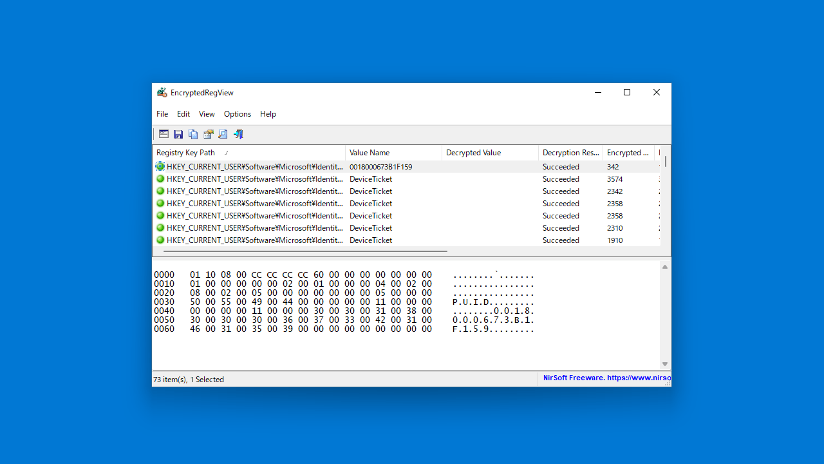Click the encrypted length value 3574
The image size is (824, 464).
[x=615, y=179]
